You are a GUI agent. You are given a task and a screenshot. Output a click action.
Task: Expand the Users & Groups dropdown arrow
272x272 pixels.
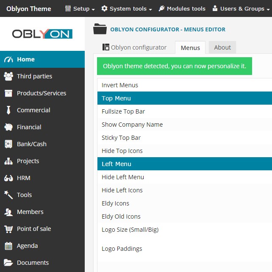click(268, 10)
